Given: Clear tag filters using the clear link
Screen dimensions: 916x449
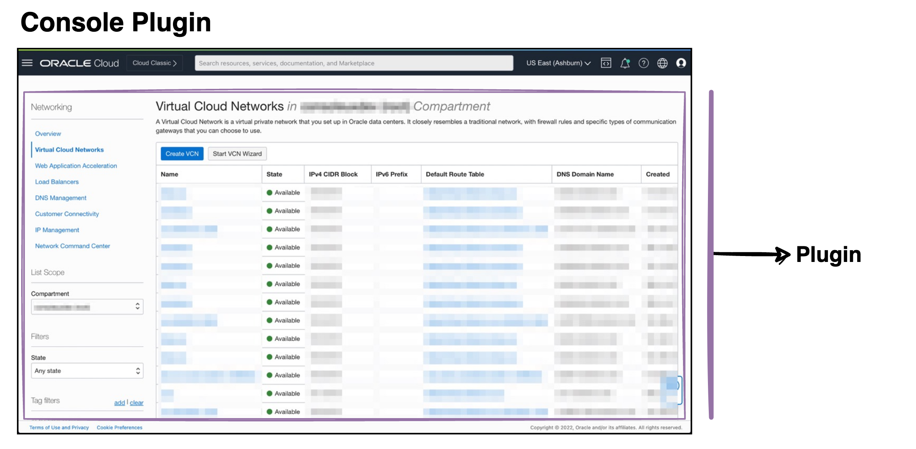Looking at the screenshot, I should pos(137,402).
